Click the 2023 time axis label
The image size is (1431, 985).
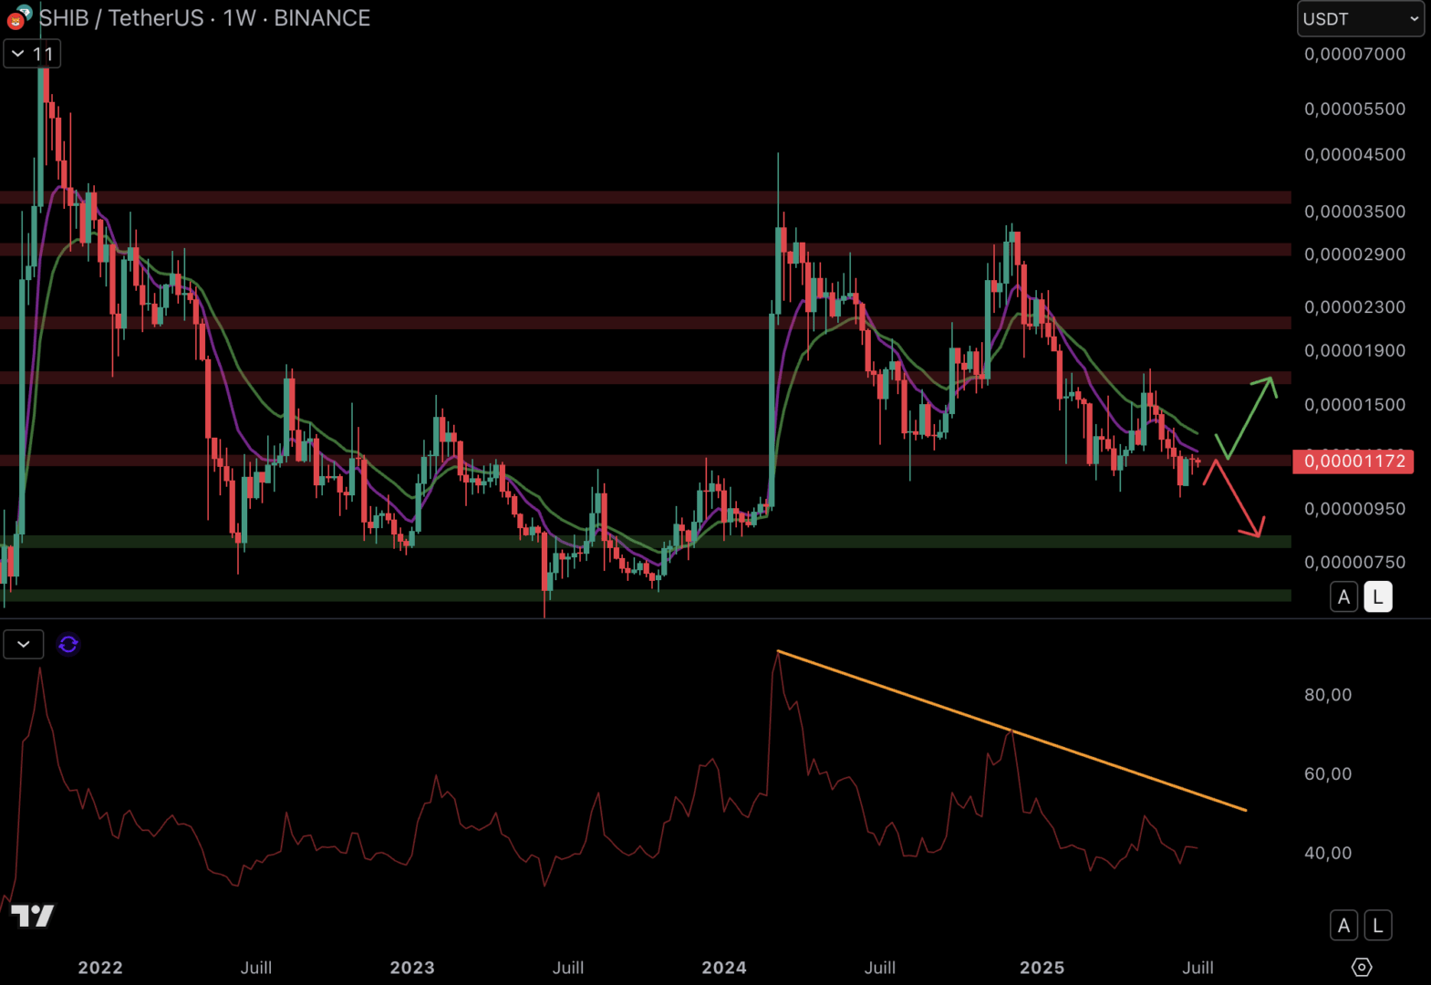point(412,968)
